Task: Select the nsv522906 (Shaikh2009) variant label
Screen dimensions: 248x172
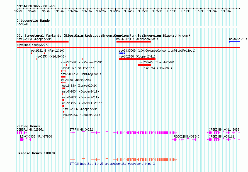Action: (x=156, y=62)
